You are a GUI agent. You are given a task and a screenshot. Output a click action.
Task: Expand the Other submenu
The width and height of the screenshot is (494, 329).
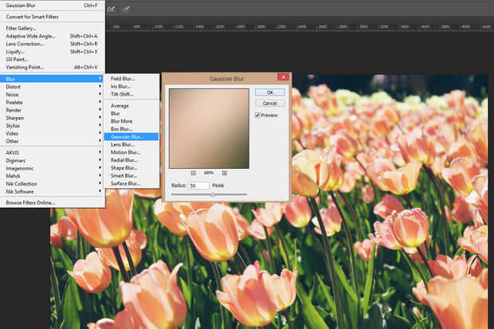(52, 141)
